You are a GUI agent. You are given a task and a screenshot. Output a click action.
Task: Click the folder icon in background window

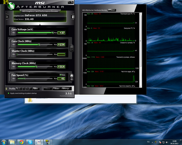pyautogui.click(x=30, y=100)
